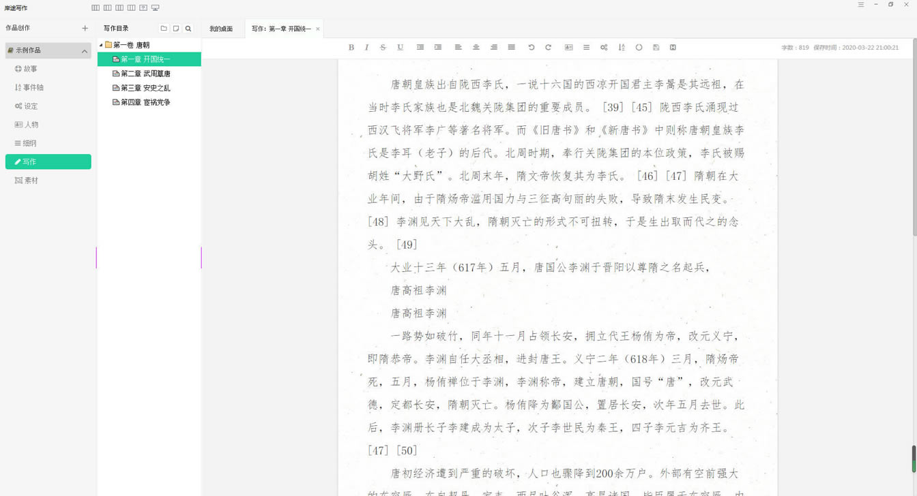Select 写作 in the sidebar
Image resolution: width=917 pixels, height=496 pixels.
(48, 161)
